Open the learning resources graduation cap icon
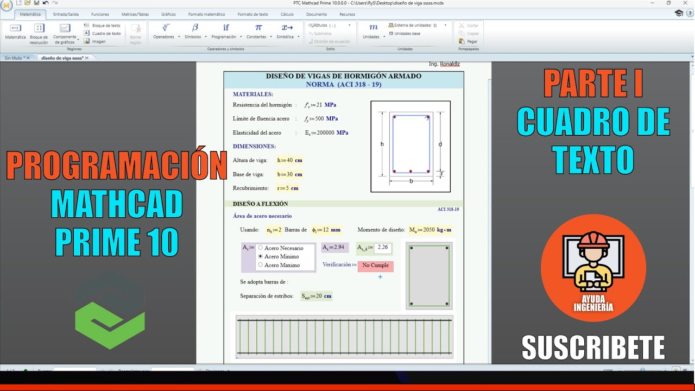 pyautogui.click(x=679, y=12)
